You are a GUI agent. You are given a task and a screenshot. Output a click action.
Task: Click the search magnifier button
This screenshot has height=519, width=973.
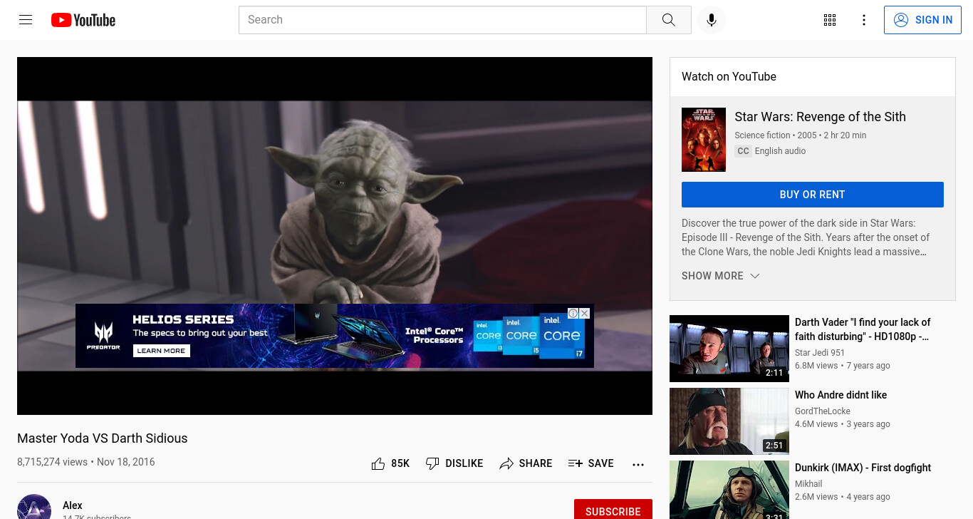point(668,20)
